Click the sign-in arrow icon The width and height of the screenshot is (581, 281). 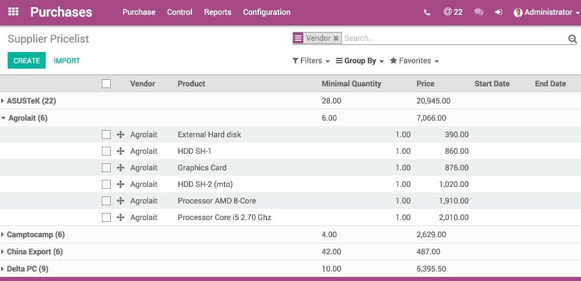[498, 12]
